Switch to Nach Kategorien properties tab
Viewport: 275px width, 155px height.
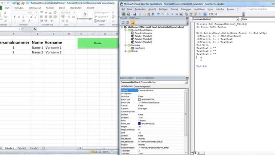[142, 87]
